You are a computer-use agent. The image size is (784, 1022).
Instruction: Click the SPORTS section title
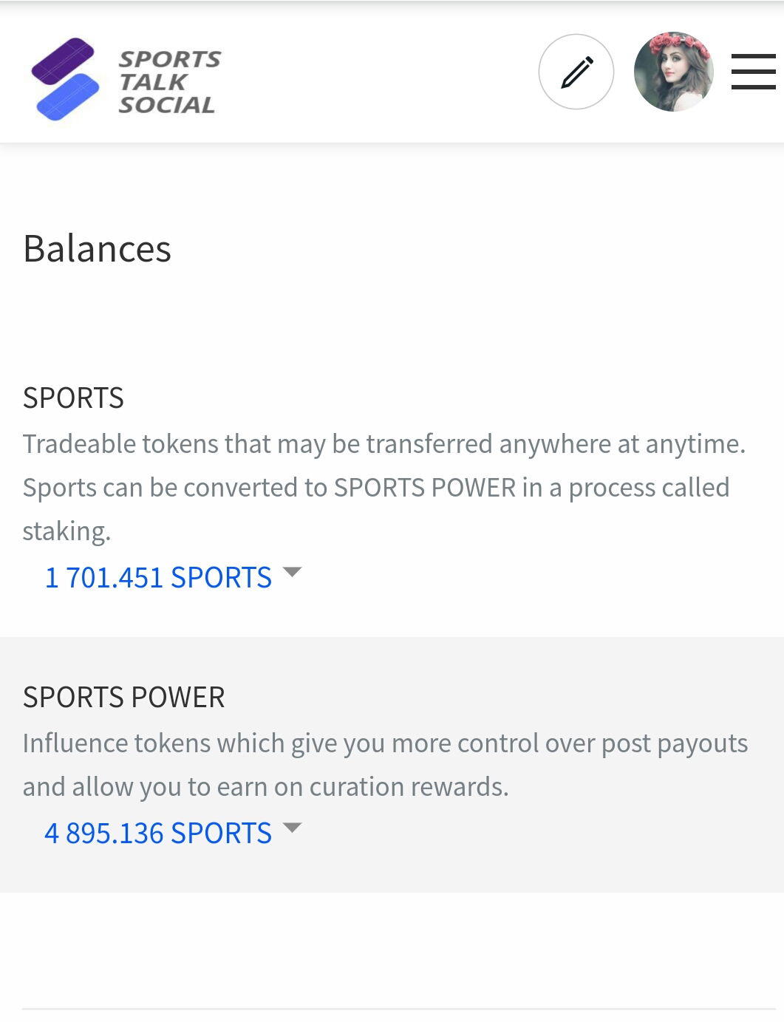coord(73,398)
